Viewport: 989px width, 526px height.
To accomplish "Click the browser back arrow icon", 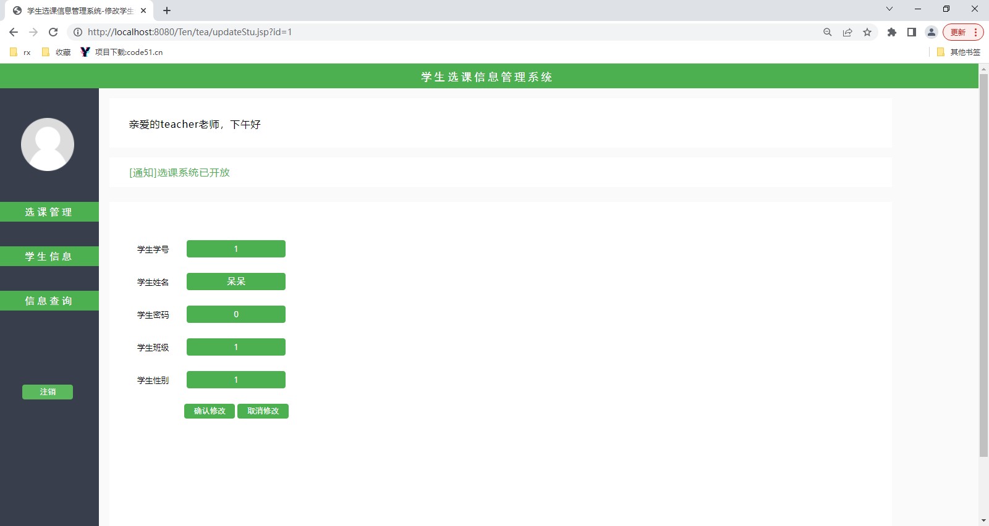I will point(14,32).
